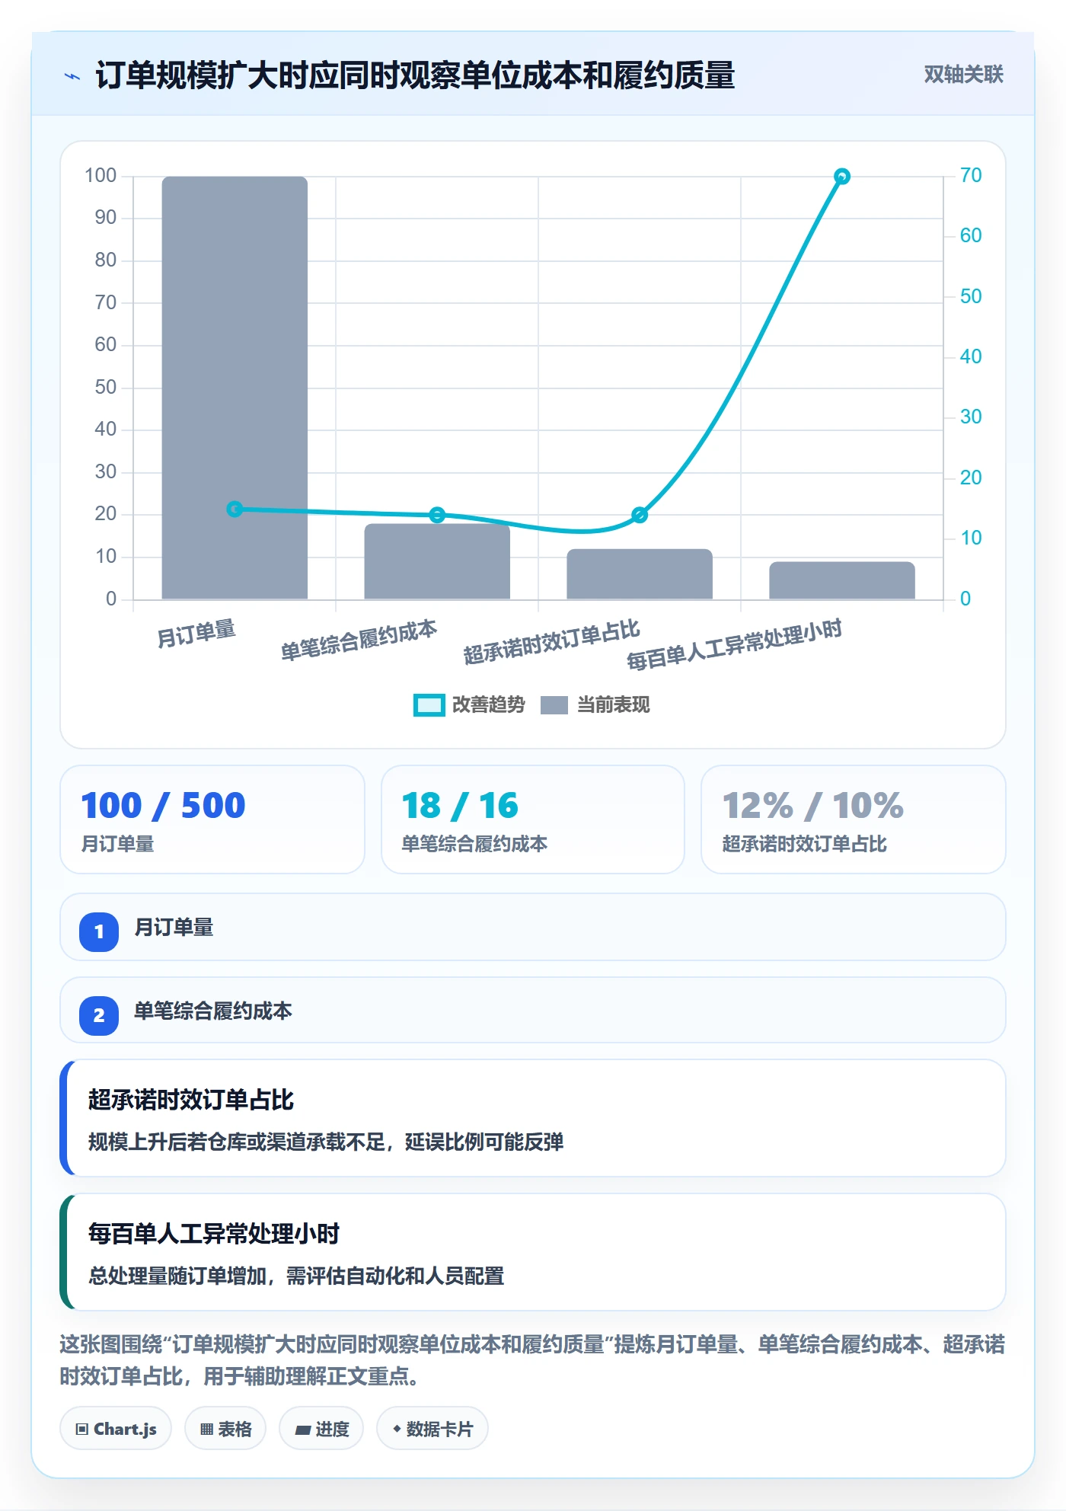Click the 总处理量随订单增加 description
This screenshot has height=1511, width=1066.
[x=295, y=1276]
